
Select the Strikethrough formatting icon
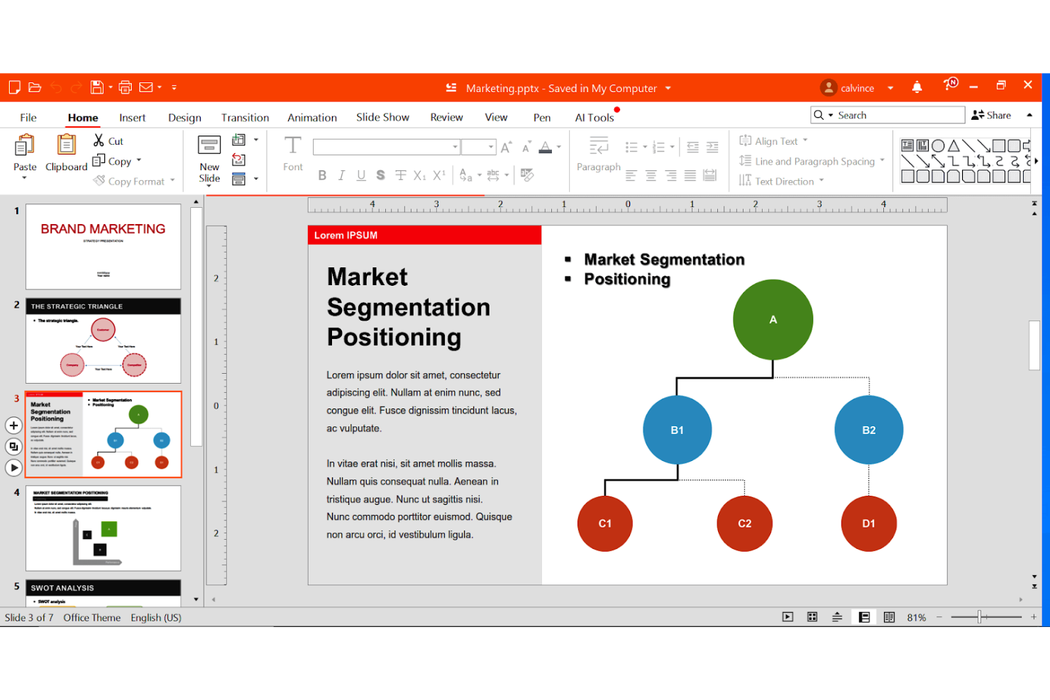coord(401,175)
